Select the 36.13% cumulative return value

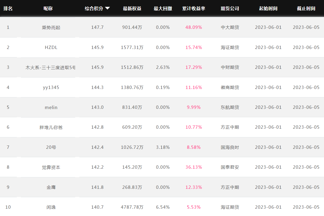click(x=194, y=167)
